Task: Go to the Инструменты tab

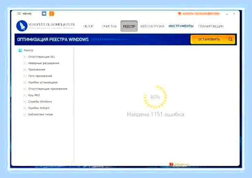Action: coord(181,26)
